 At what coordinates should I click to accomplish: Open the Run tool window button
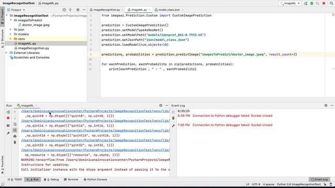click(32, 180)
